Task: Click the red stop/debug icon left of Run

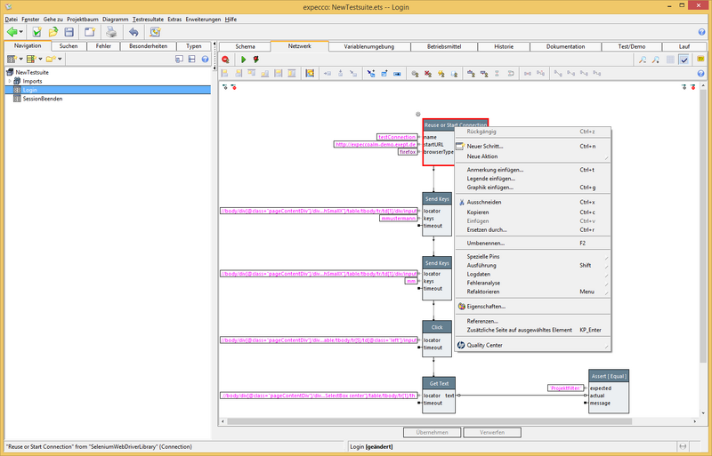Action: pyautogui.click(x=226, y=59)
